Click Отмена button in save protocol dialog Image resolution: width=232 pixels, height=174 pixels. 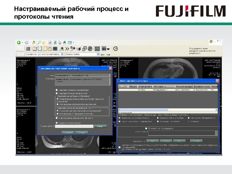pyautogui.click(x=82, y=132)
